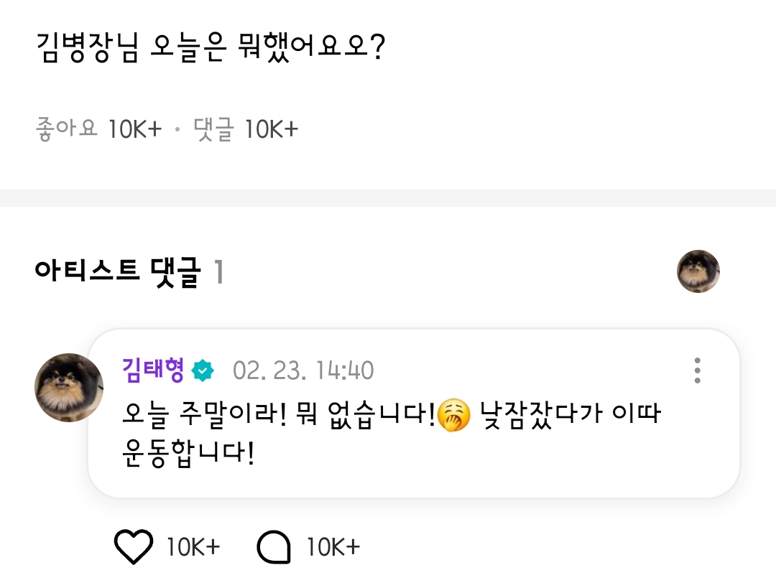View the post's 좋아요 10K+ likes
Screen dimensions: 776x583
98,129
